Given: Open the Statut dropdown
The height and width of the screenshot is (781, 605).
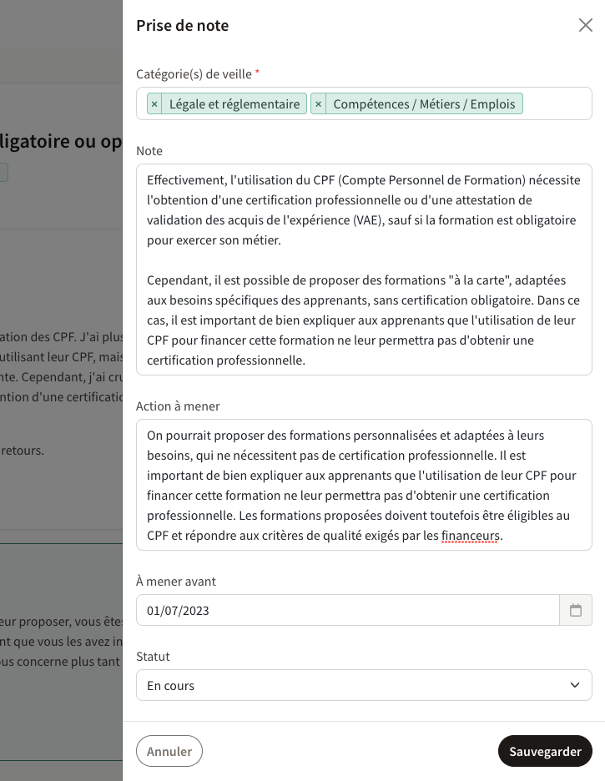Looking at the screenshot, I should coord(364,685).
